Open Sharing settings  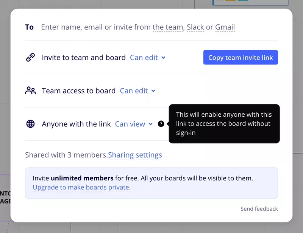pyautogui.click(x=135, y=155)
